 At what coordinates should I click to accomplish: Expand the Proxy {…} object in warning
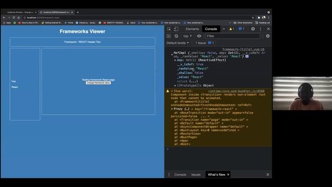(172, 109)
